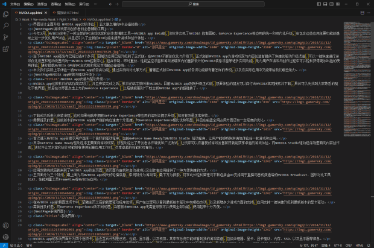Open the p element breadcrumb symbol
Image resolution: width=374 pixels, height=248 pixels.
[118, 19]
